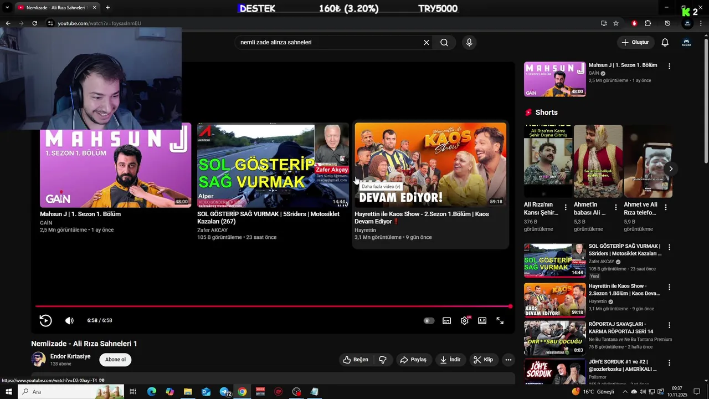Screen dimensions: 709x399
Task: Download the video with İndir
Action: (450, 360)
